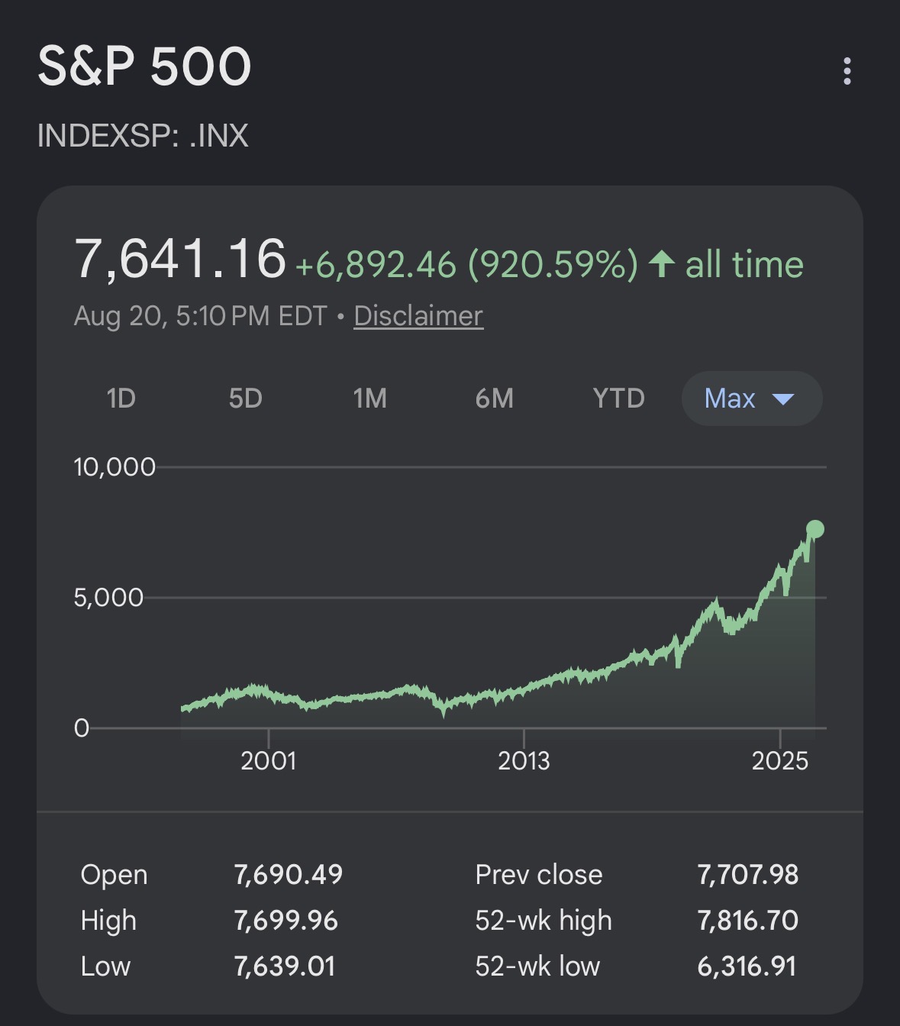Select the 1M time range
The image size is (900, 1026).
[x=369, y=398]
